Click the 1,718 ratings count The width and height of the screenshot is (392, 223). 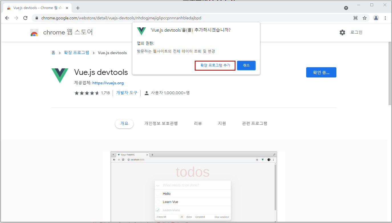pyautogui.click(x=105, y=93)
